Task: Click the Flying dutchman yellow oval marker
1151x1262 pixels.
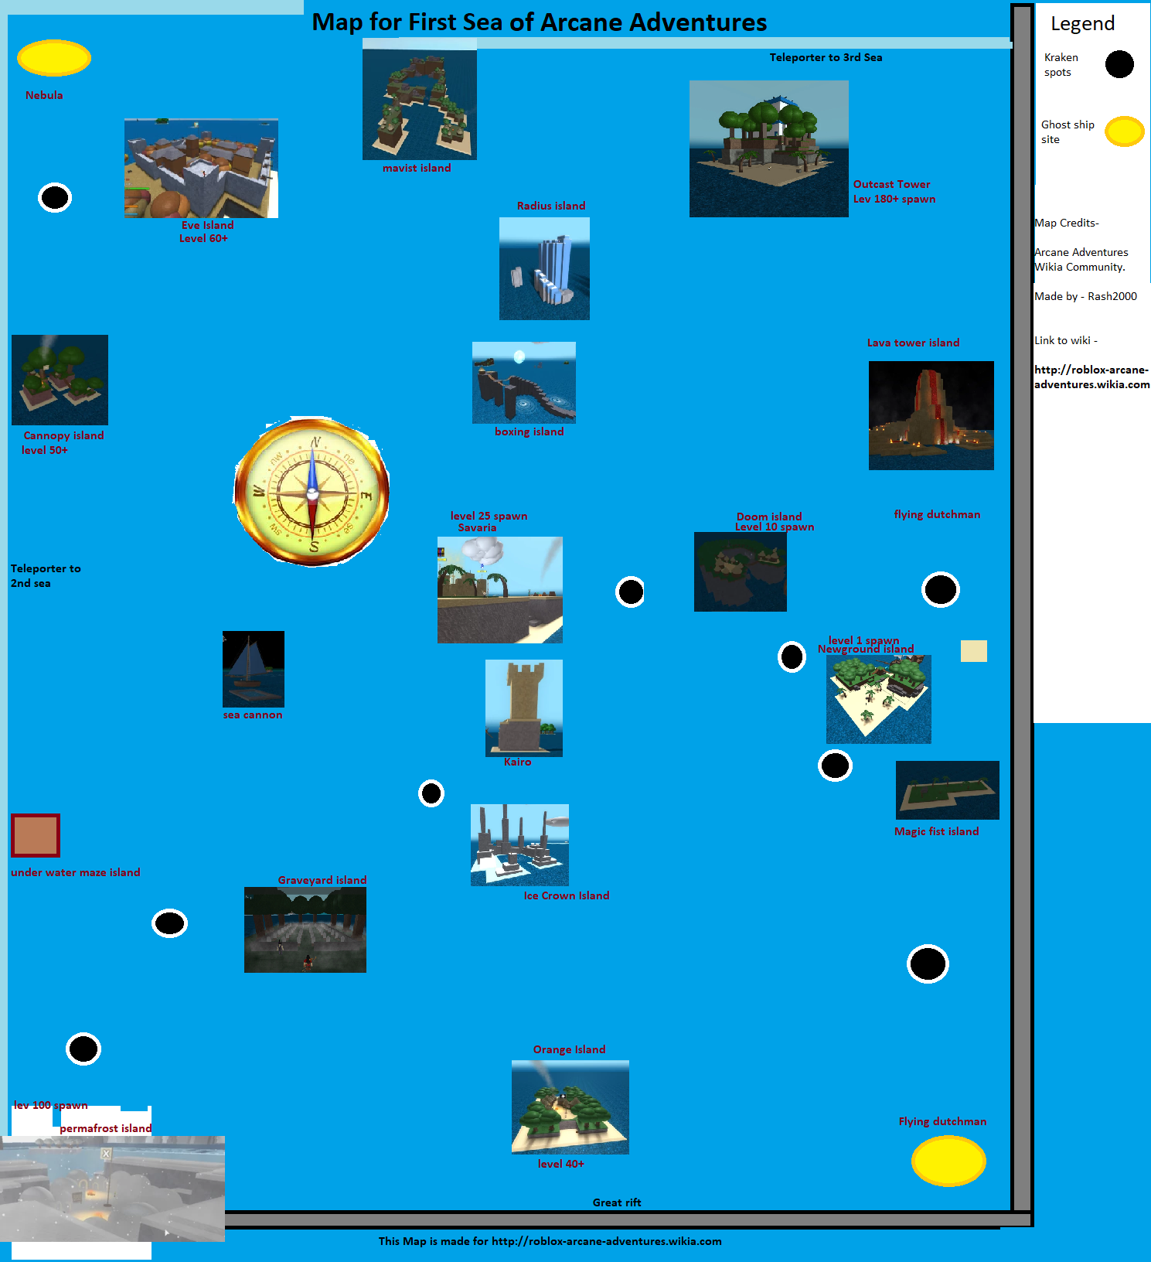Action: coord(948,1160)
